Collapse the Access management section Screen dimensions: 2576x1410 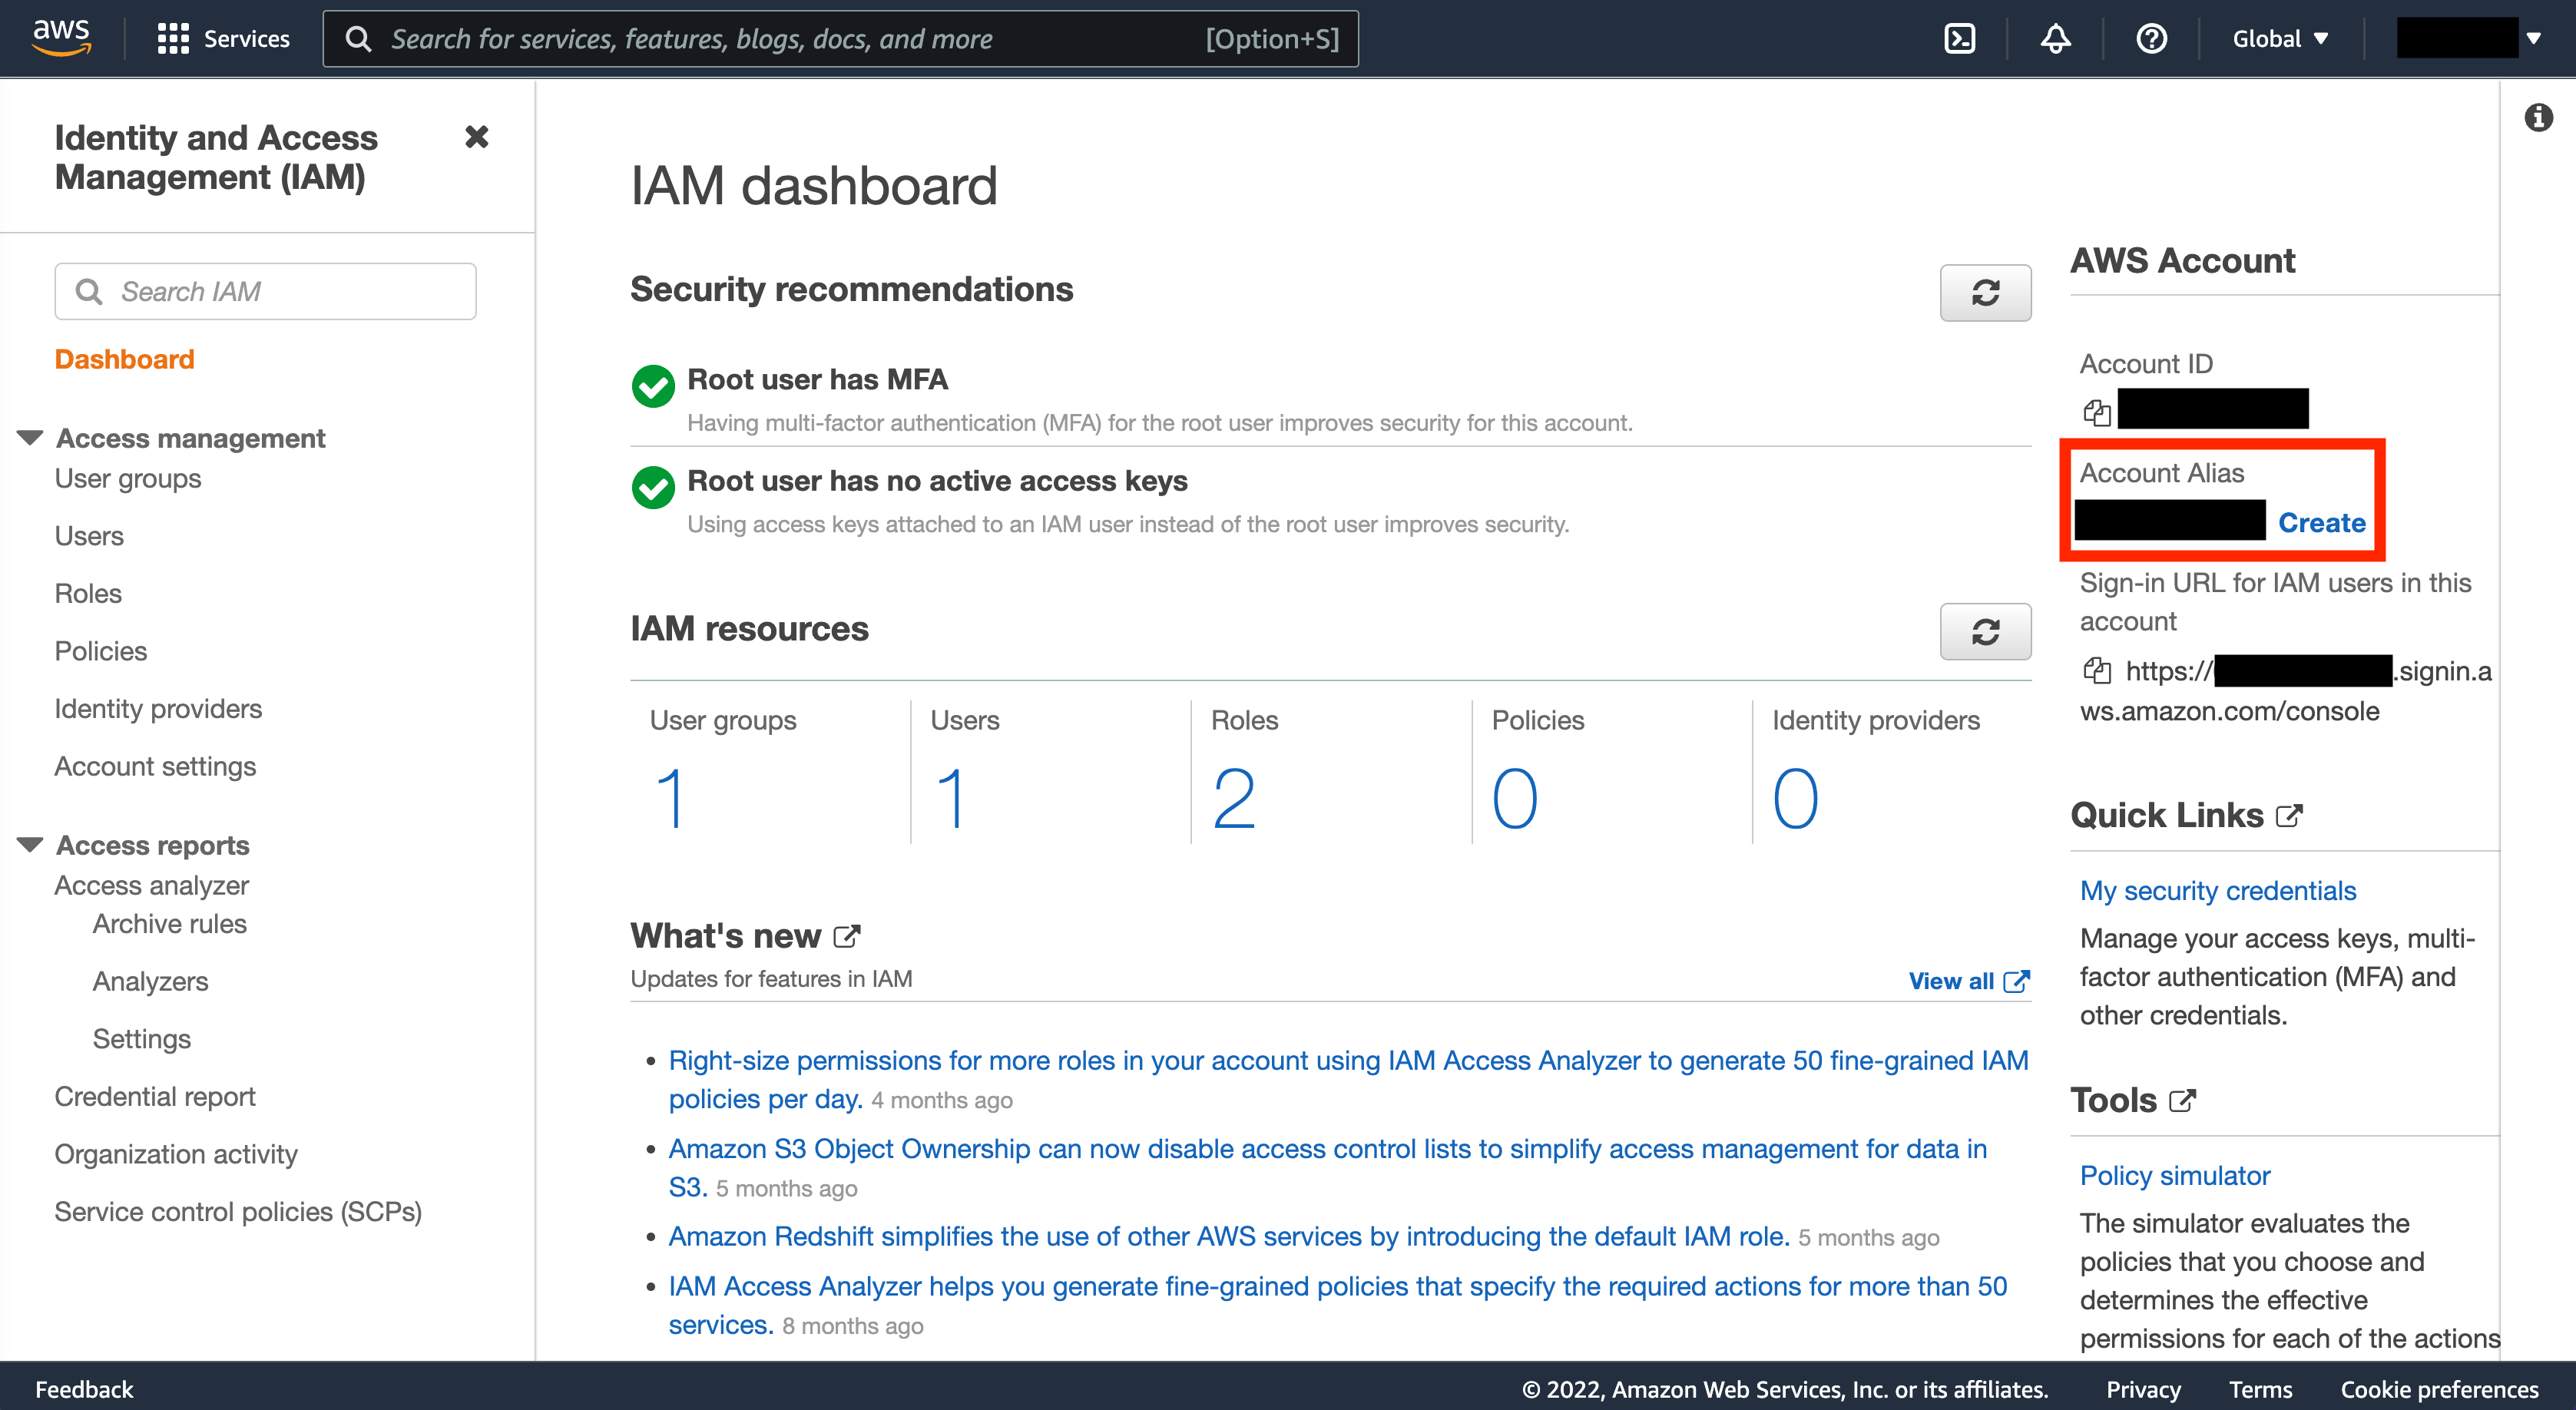(x=30, y=438)
